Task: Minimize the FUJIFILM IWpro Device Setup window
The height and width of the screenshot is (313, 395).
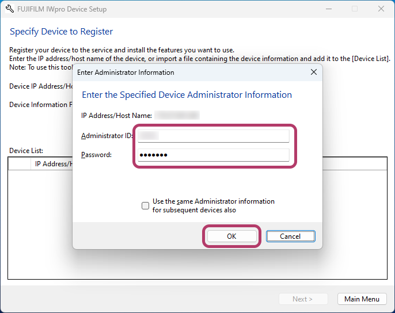Action: click(x=328, y=9)
